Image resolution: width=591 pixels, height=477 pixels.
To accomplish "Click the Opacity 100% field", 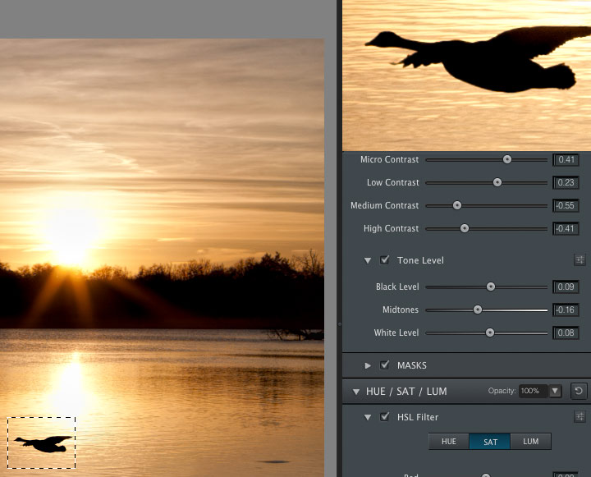I will [x=533, y=391].
